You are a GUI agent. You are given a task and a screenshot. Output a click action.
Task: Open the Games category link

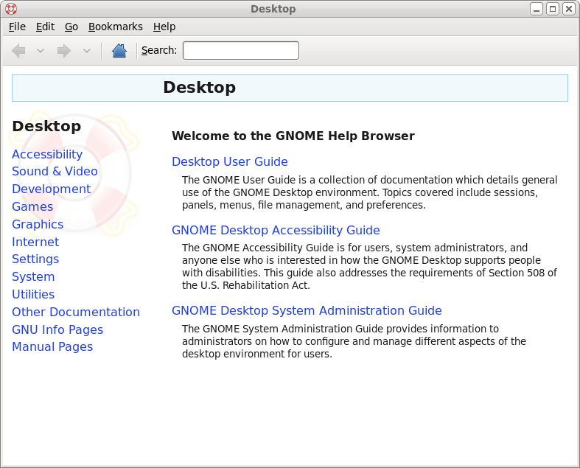pyautogui.click(x=32, y=206)
